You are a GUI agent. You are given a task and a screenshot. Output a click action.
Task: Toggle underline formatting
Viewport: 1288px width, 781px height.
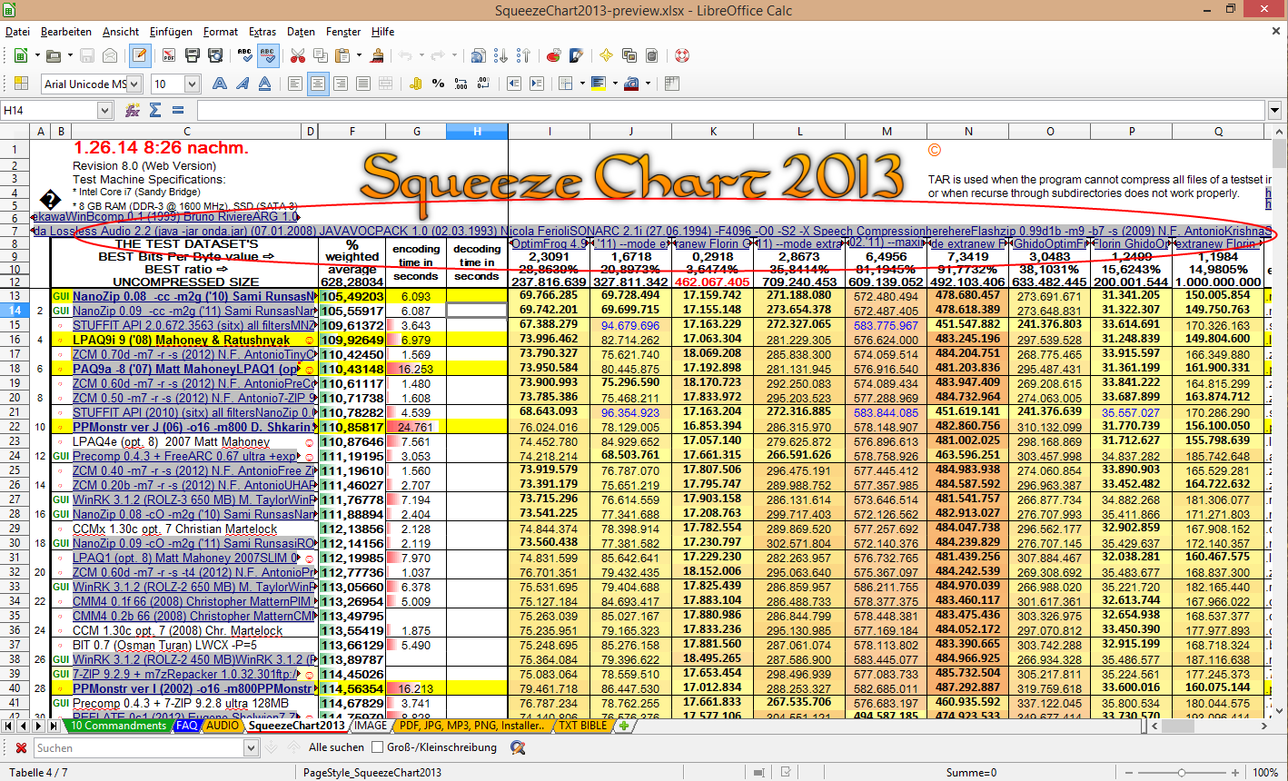264,84
